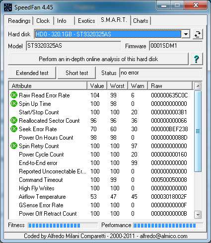Click raw value 000000635C0C
The height and width of the screenshot is (243, 211).
pos(169,95)
